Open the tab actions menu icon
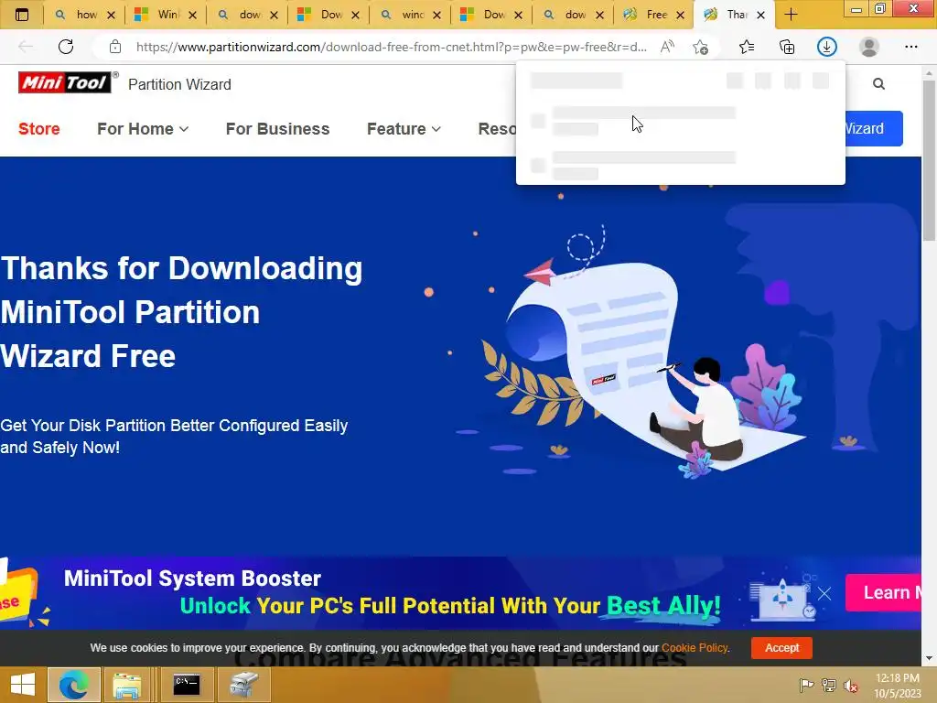Image resolution: width=937 pixels, height=703 pixels. pyautogui.click(x=22, y=15)
